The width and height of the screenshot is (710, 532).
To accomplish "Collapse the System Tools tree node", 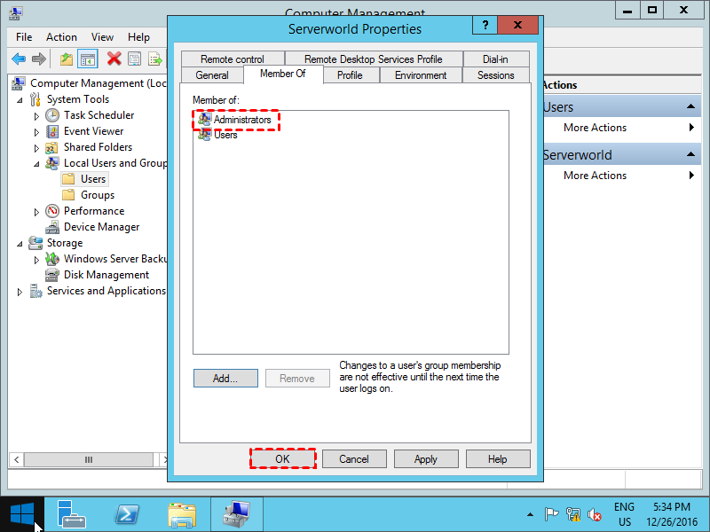I will click(x=20, y=100).
